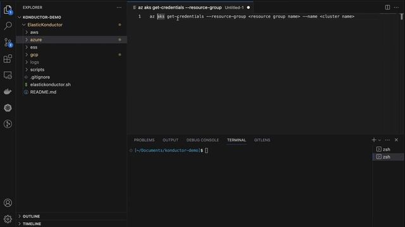Switch to the DEBUG CONSOLE tab
405x227 pixels.
point(202,140)
